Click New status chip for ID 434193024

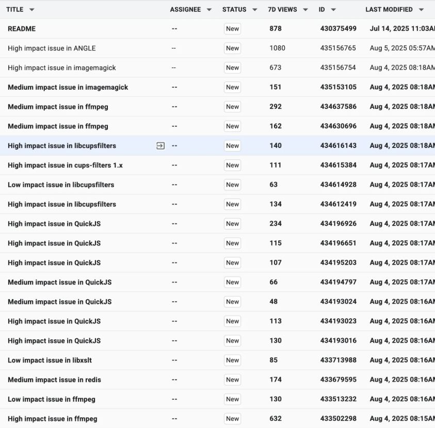pos(233,302)
